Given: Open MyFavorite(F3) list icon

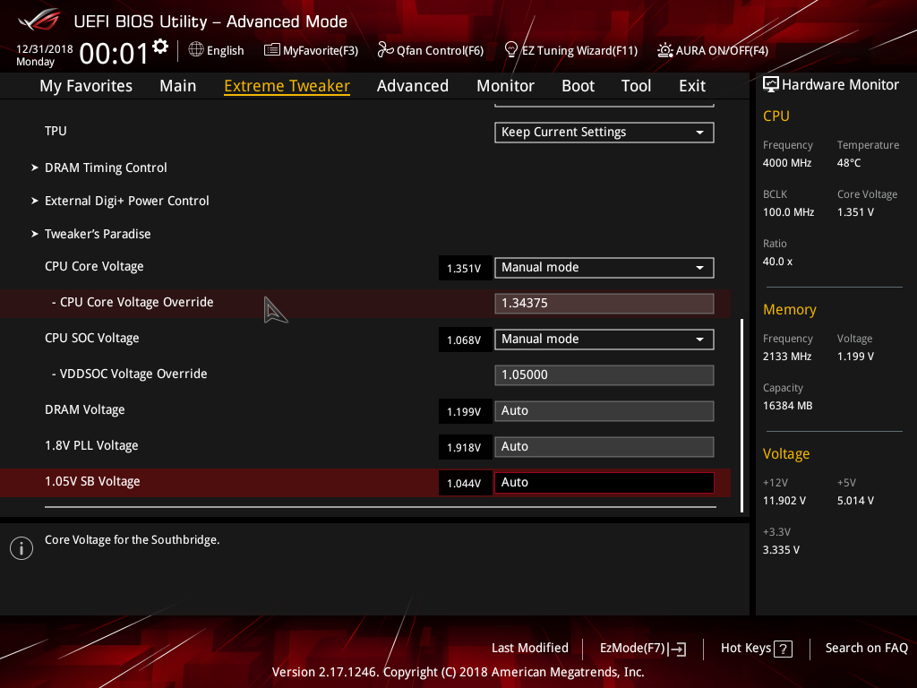Looking at the screenshot, I should (271, 50).
